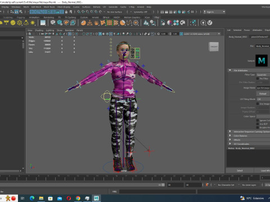Collapse the File Attributes section
This screenshot has width=270, height=202.
pyautogui.click(x=249, y=70)
